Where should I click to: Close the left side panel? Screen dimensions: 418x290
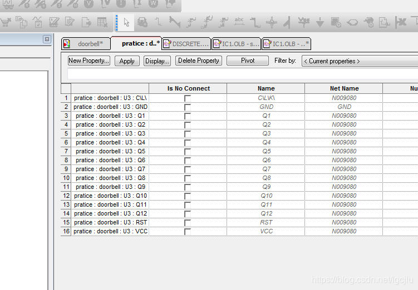[47, 39]
